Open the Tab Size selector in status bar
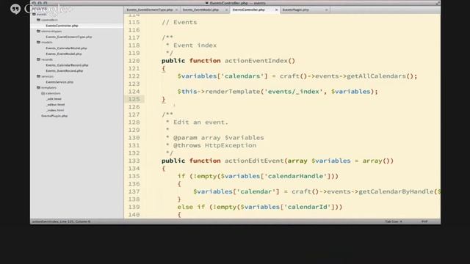The height and width of the screenshot is (264, 470). tap(394, 221)
